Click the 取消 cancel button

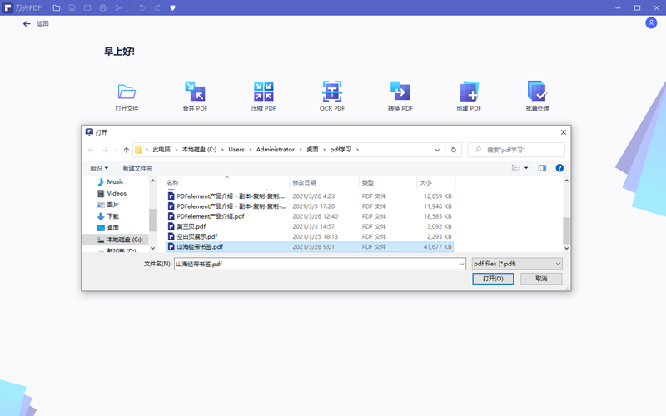541,279
